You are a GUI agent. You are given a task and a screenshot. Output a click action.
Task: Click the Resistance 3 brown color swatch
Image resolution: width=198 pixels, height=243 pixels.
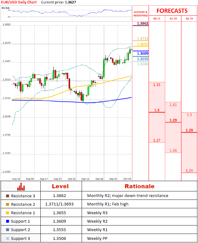tap(8, 196)
